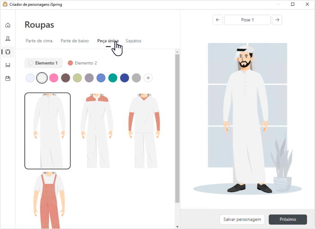
Task: Choose the medium blue color swatch
Action: 101,78
